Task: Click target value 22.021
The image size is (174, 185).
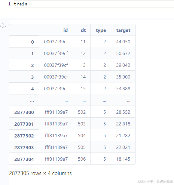Action: (x=123, y=147)
